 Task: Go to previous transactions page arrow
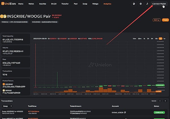(161, 101)
